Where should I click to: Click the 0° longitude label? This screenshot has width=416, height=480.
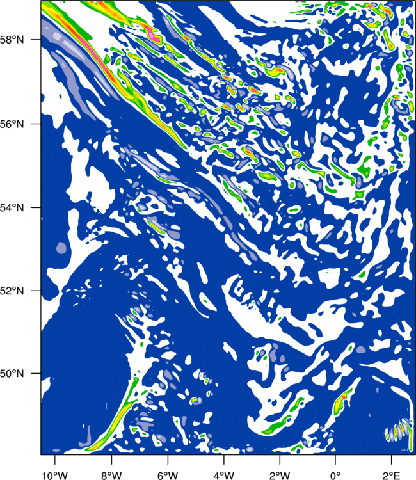coord(335,475)
